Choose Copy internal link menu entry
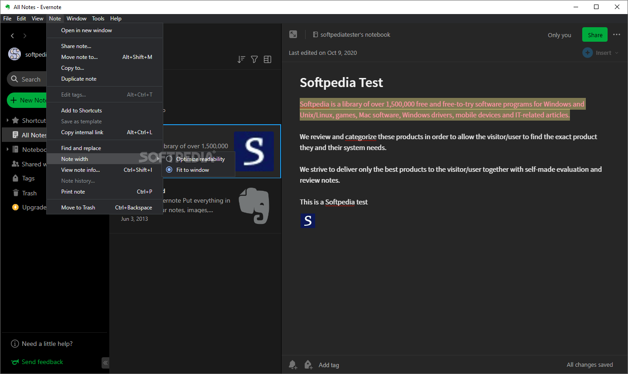 tap(104, 132)
